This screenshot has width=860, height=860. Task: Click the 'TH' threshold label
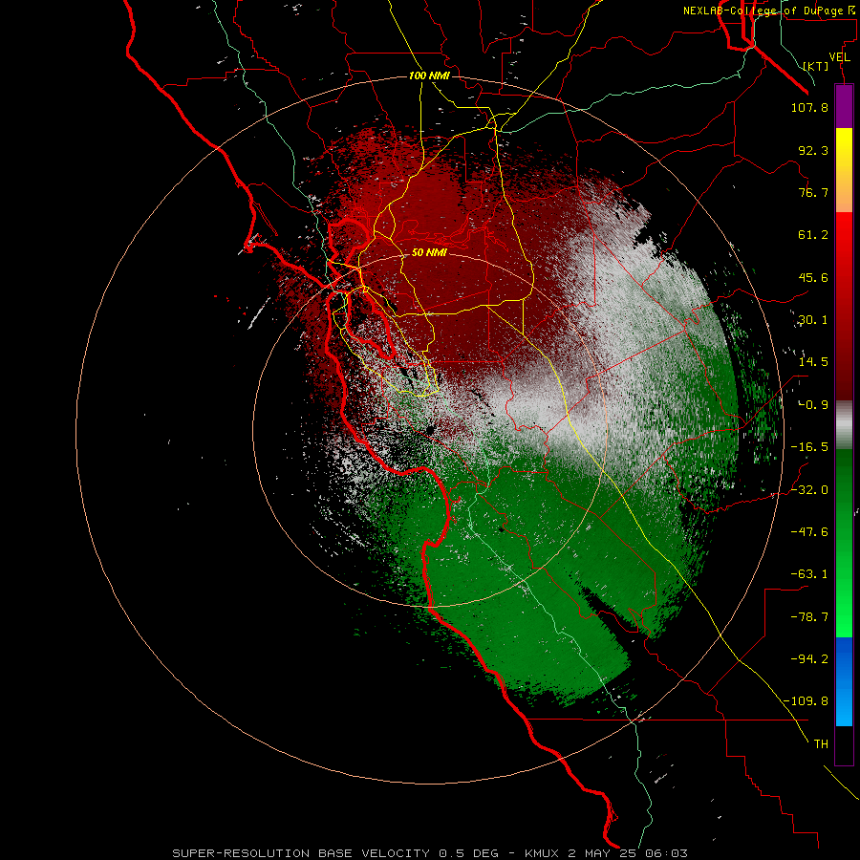[x=821, y=743]
